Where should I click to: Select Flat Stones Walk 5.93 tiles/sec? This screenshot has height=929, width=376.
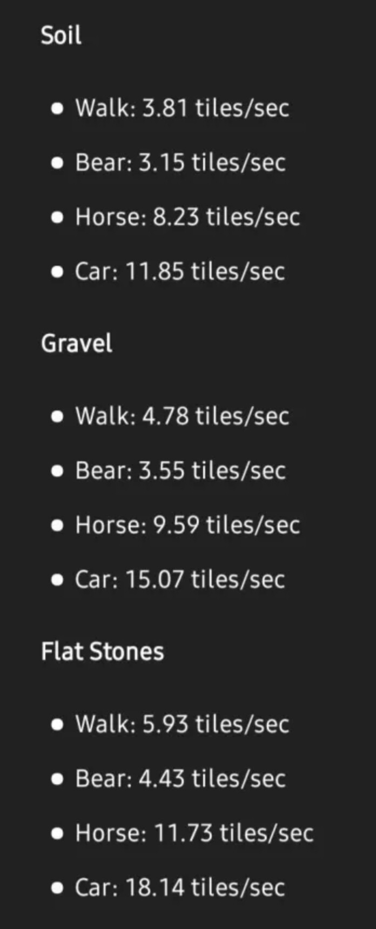(182, 724)
